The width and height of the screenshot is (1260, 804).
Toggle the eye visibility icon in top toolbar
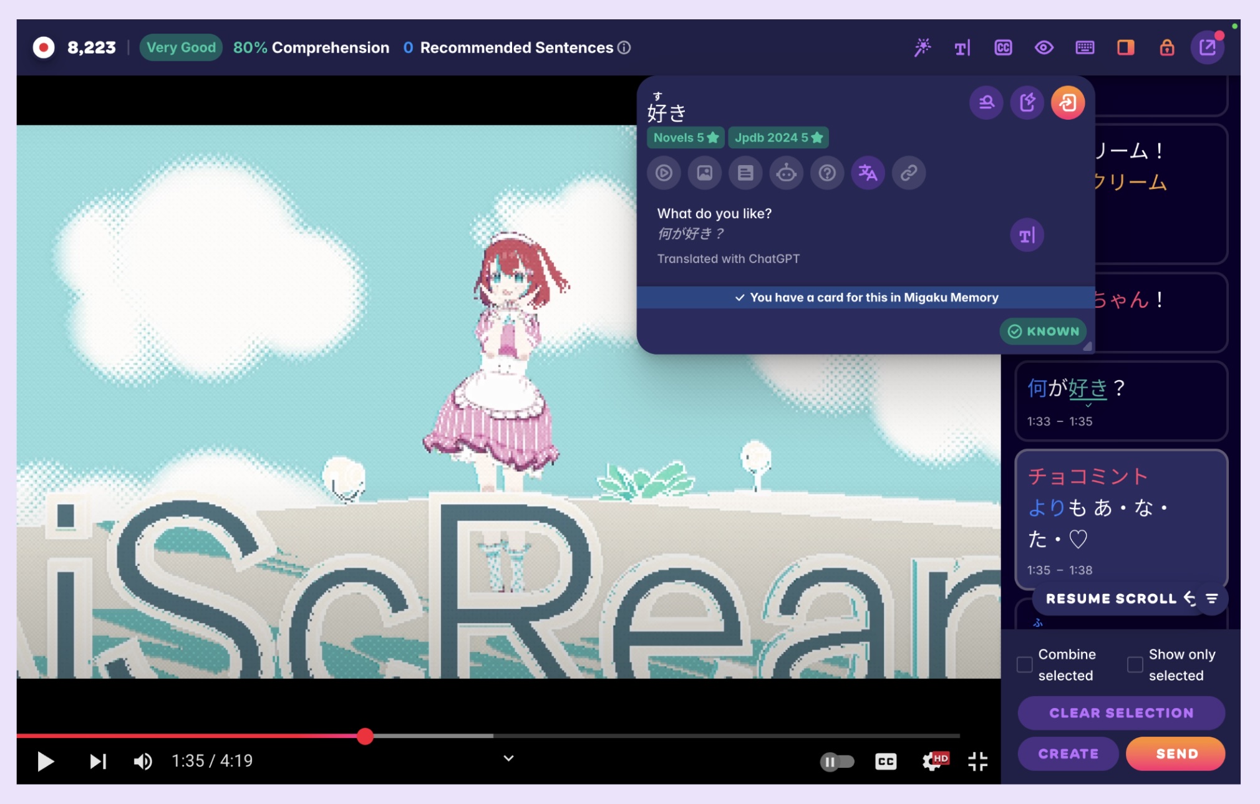[x=1044, y=47]
